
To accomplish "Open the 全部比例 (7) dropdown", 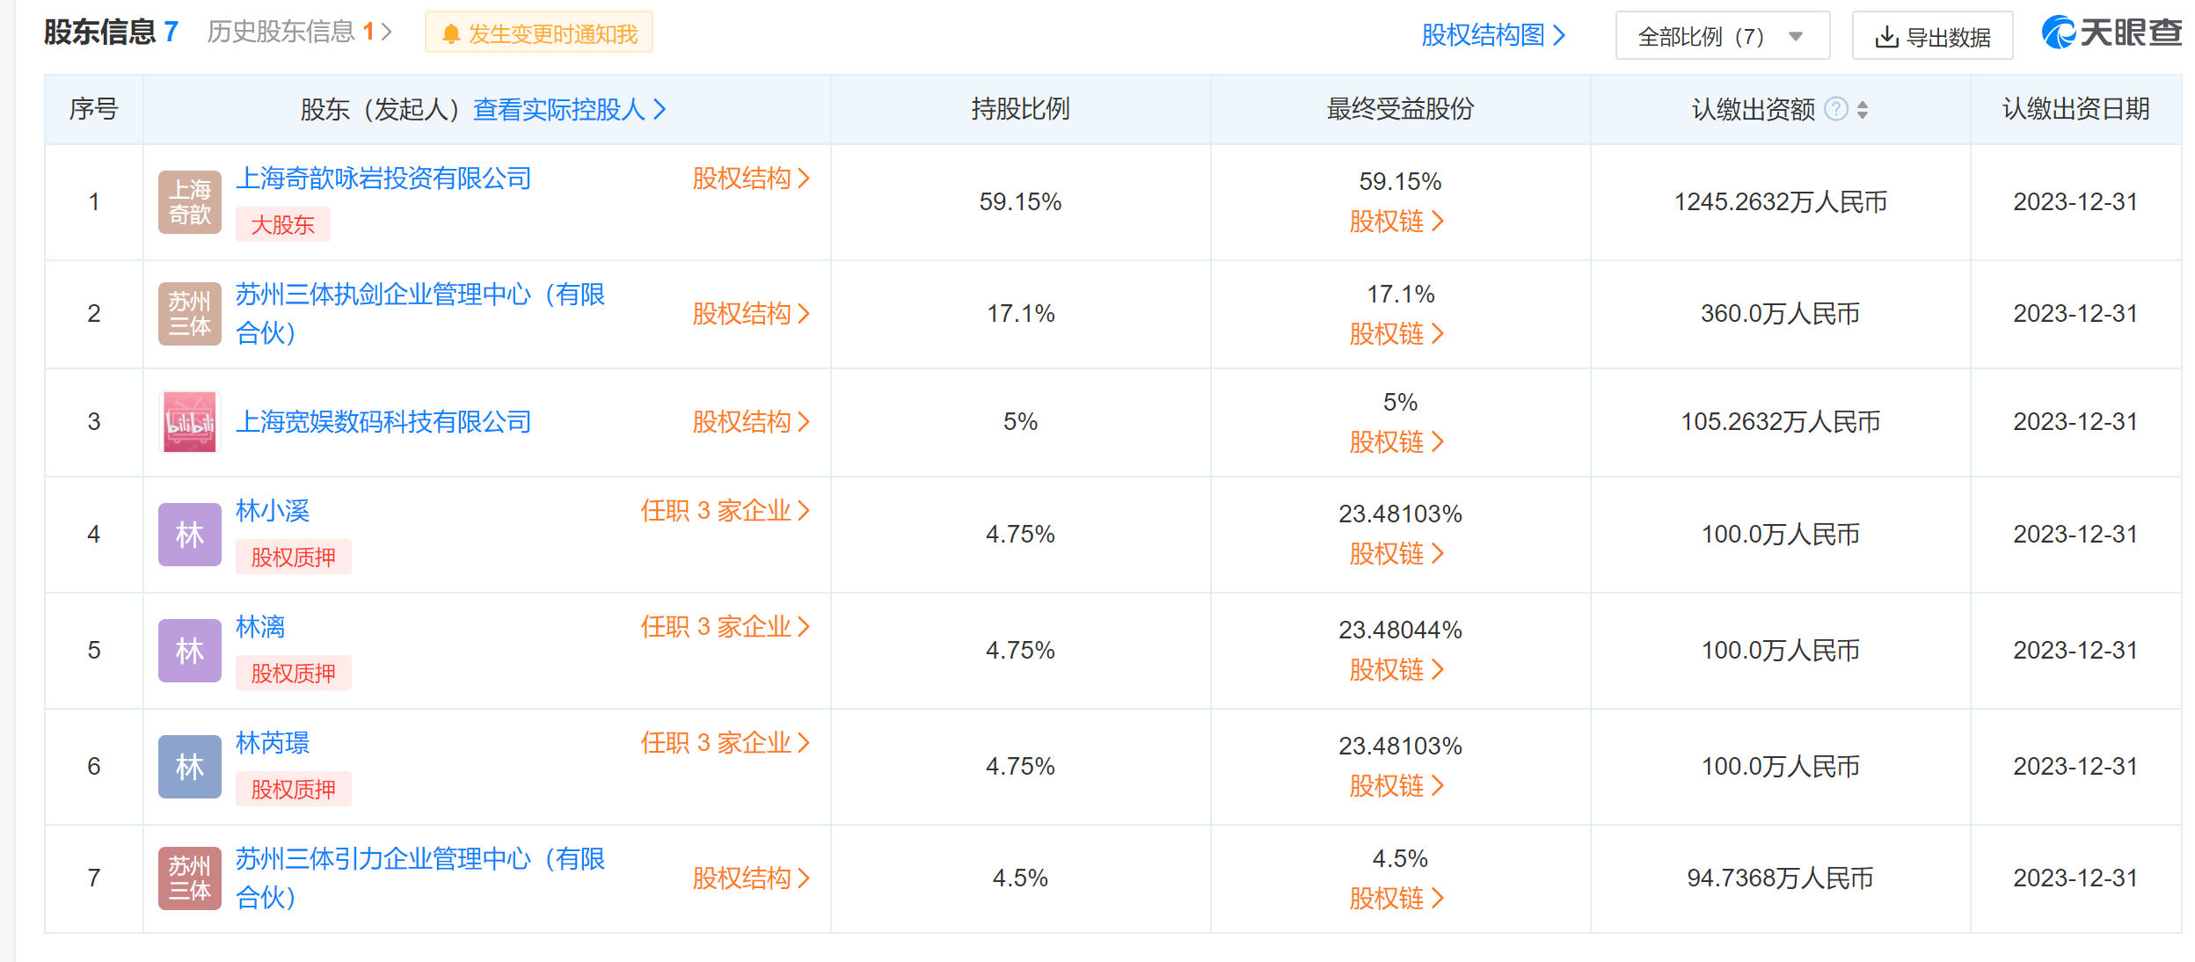I will 1722,36.
